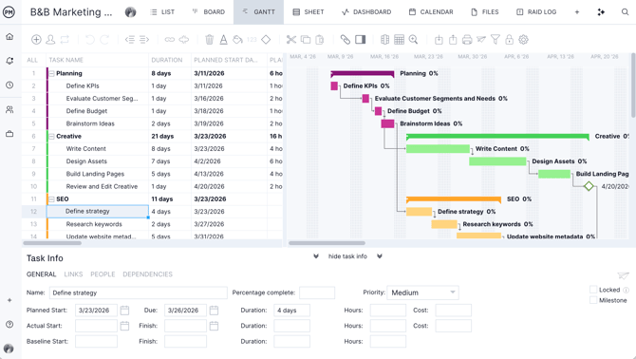Open the briefcase portfolio icon in sidebar
This screenshot has height=359, width=636.
point(9,134)
